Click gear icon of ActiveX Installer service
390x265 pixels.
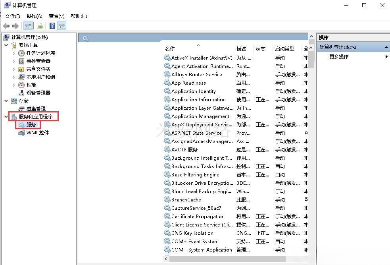click(167, 58)
